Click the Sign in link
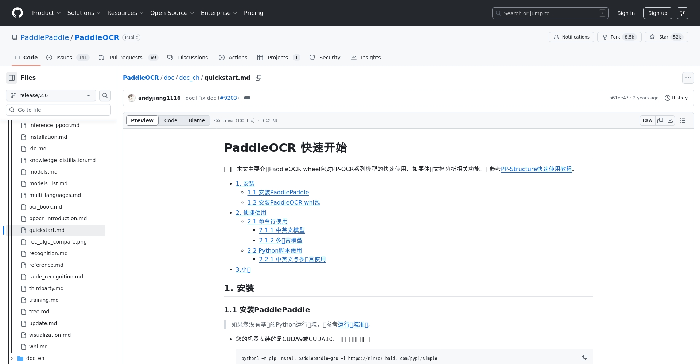Screen dimensions: 700x364 626,13
